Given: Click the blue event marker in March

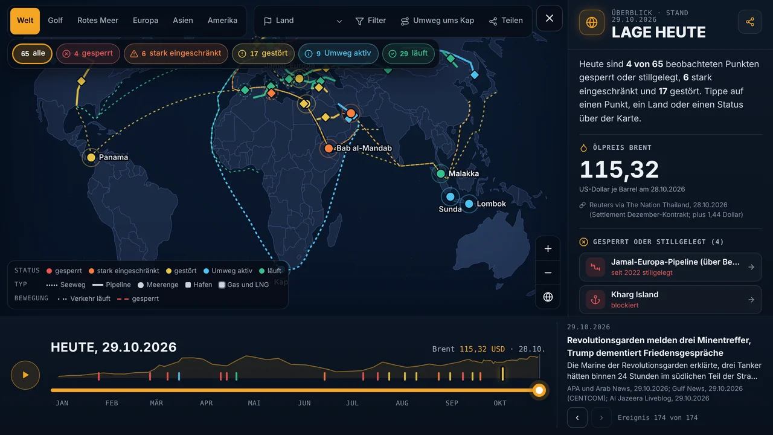Looking at the screenshot, I should (179, 376).
